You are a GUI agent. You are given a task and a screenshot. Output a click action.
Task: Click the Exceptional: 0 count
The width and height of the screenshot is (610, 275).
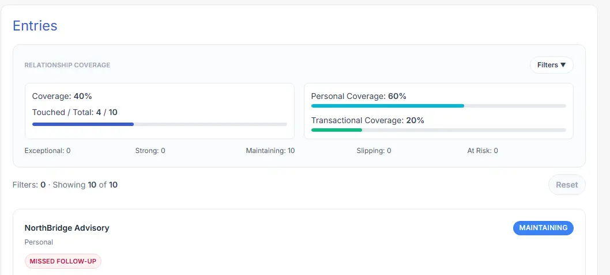tap(47, 151)
